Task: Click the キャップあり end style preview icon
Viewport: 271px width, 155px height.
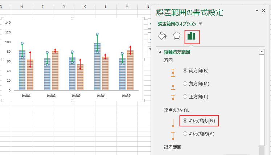Action: (173, 135)
